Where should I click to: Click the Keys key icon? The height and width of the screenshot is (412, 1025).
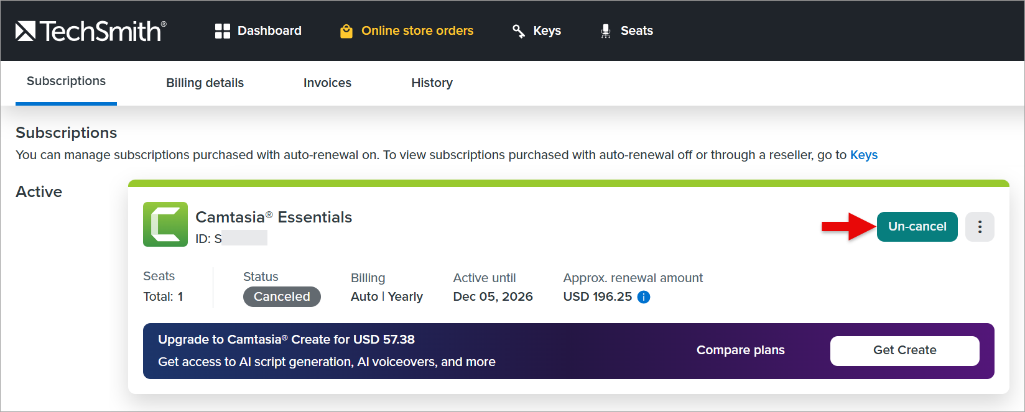(x=518, y=31)
